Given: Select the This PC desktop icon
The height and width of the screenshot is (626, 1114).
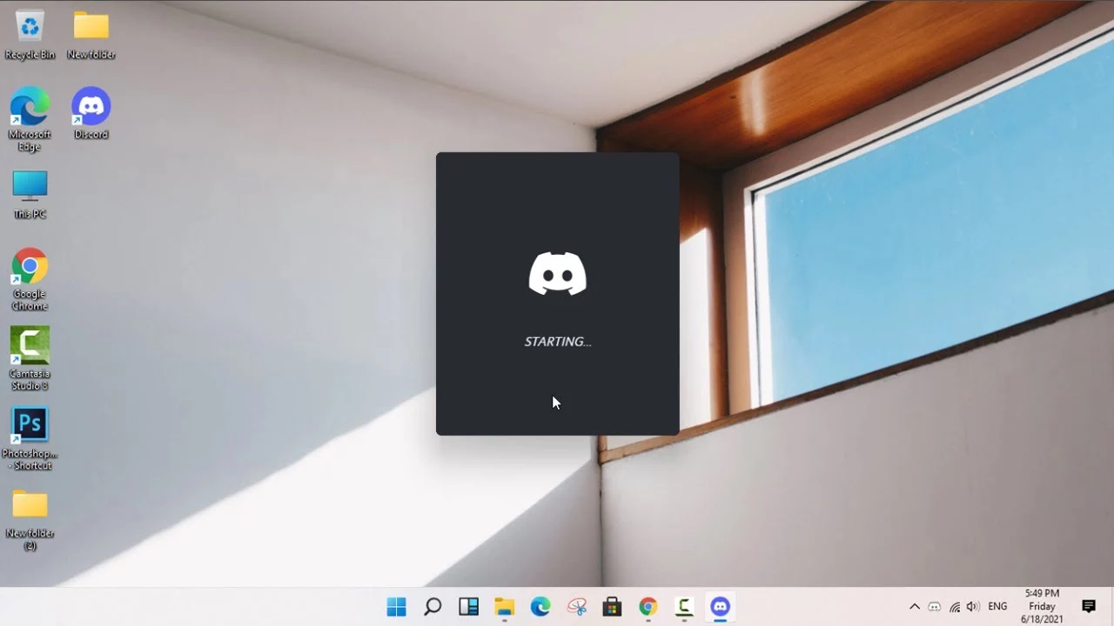Looking at the screenshot, I should 30,194.
